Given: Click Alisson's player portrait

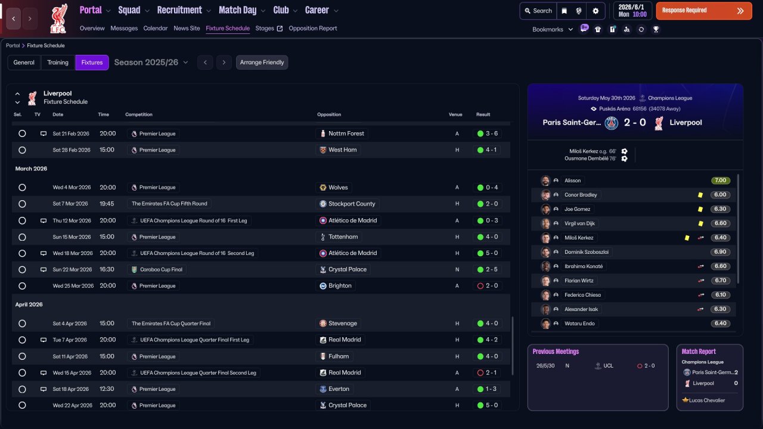Looking at the screenshot, I should (545, 181).
